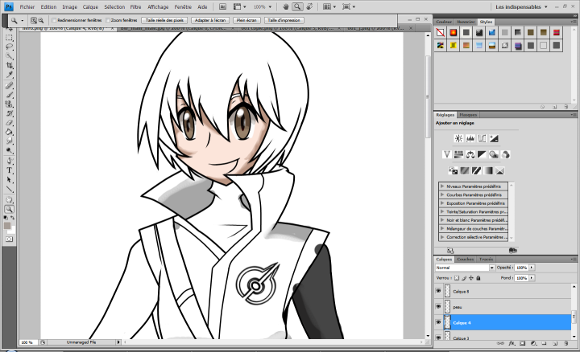Select the Paint Bucket tool
The image size is (580, 352).
click(9, 132)
